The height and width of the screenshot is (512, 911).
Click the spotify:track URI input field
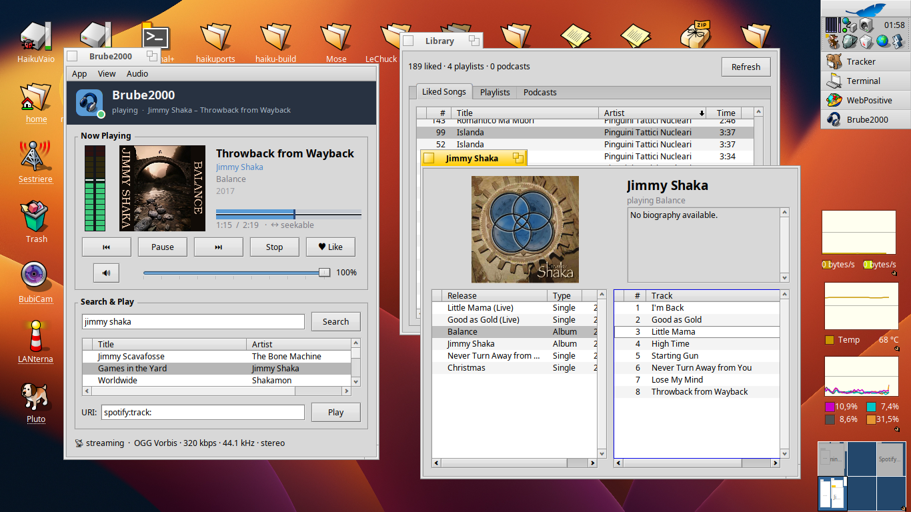pos(203,412)
